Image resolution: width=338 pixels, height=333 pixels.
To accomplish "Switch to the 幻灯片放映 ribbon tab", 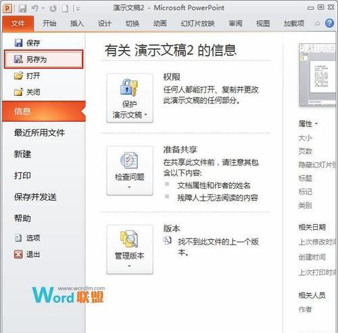I will (197, 23).
